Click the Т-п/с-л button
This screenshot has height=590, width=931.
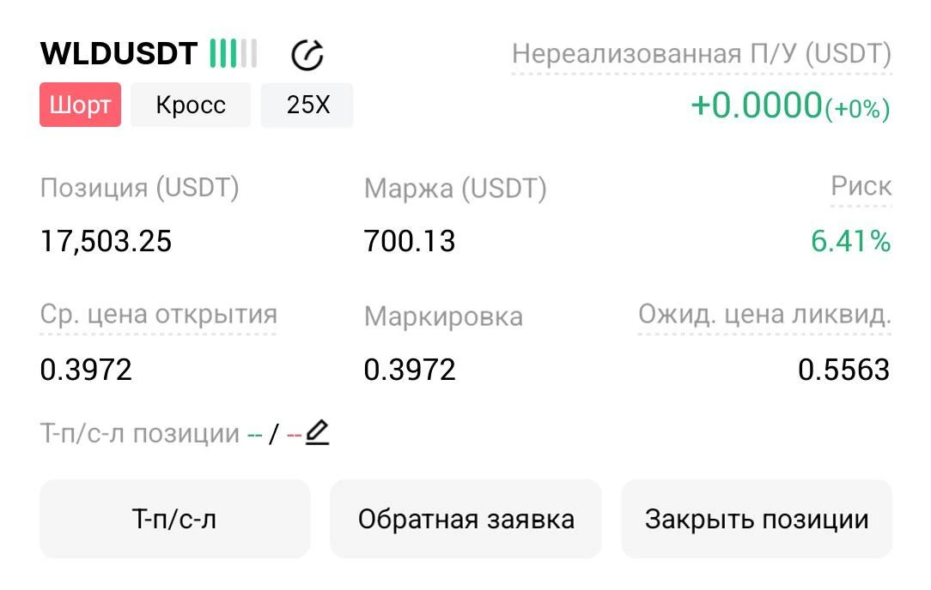[174, 519]
